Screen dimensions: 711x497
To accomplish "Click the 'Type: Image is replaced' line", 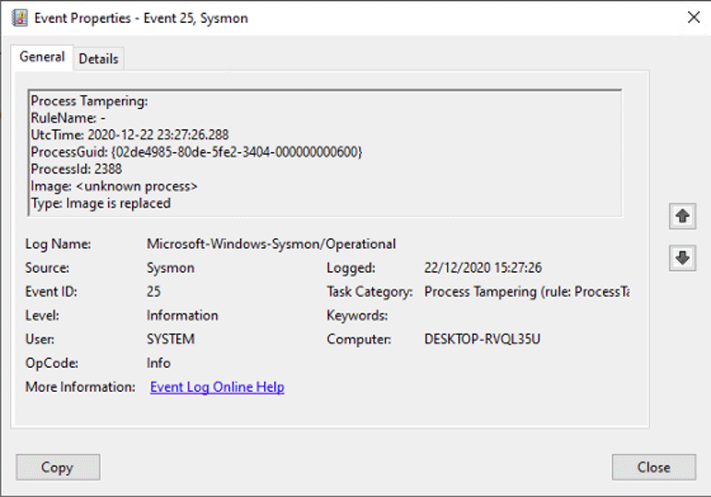I will (101, 203).
